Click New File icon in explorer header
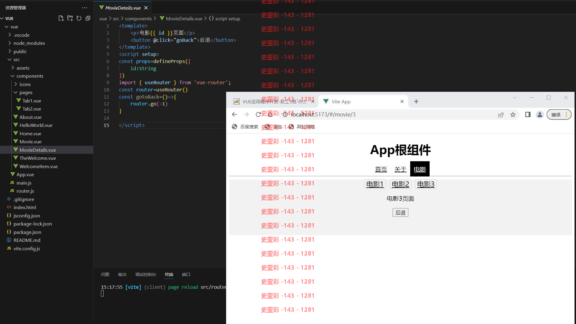Image resolution: width=576 pixels, height=324 pixels. 61,18
